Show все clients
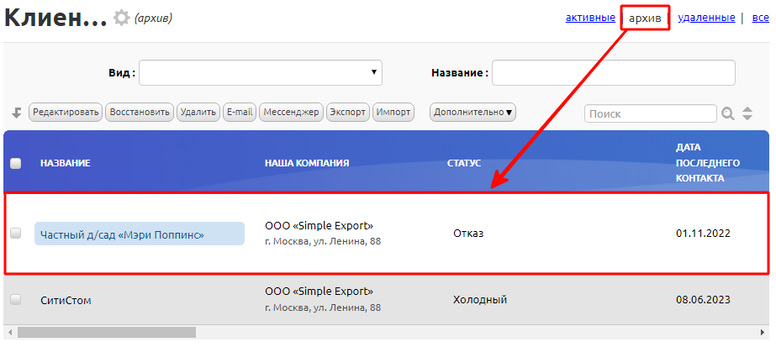Screen dimensions: 776x347 [x=760, y=18]
